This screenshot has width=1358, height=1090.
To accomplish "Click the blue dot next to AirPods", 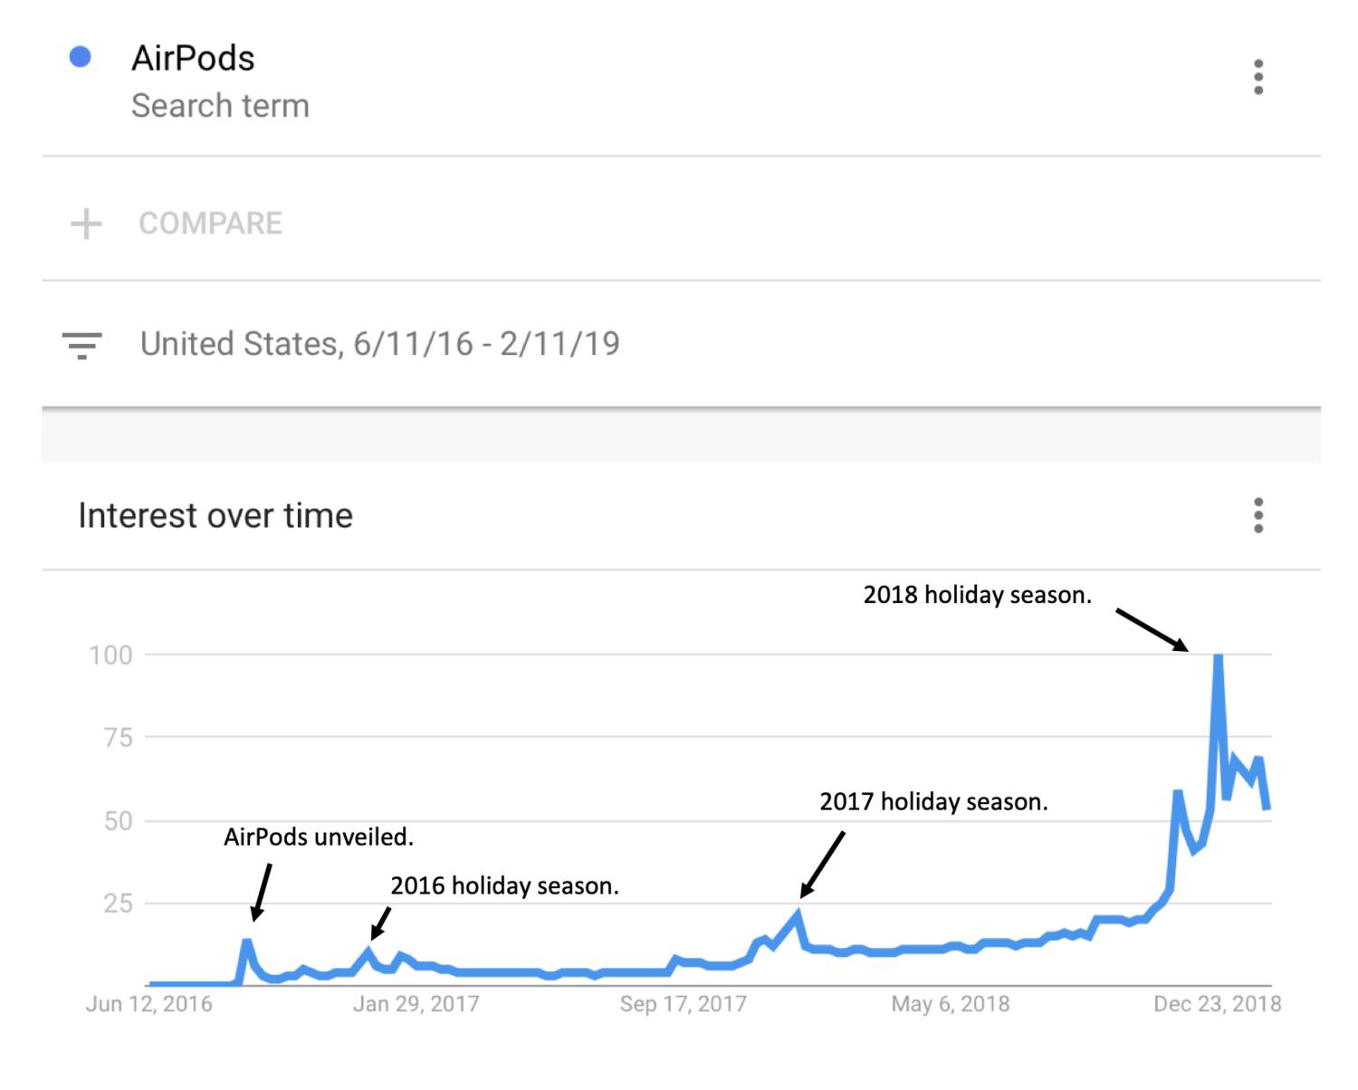I will tap(81, 57).
